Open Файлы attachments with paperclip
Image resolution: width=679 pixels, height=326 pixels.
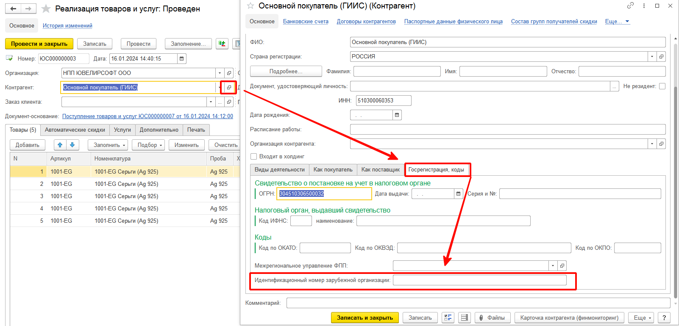pos(492,318)
